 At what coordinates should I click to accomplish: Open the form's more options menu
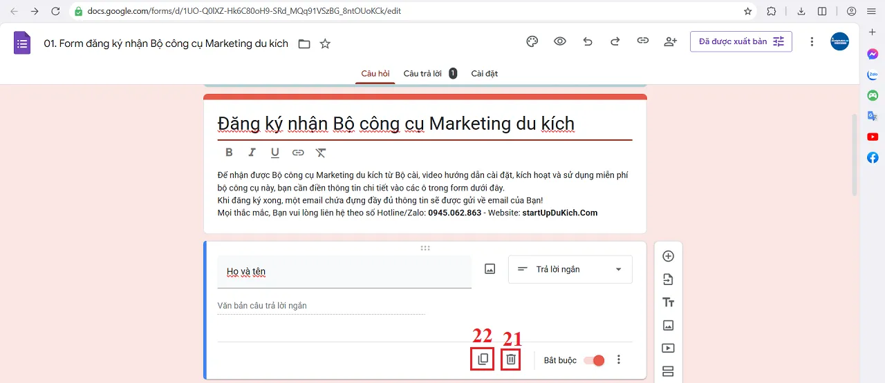[x=812, y=41]
